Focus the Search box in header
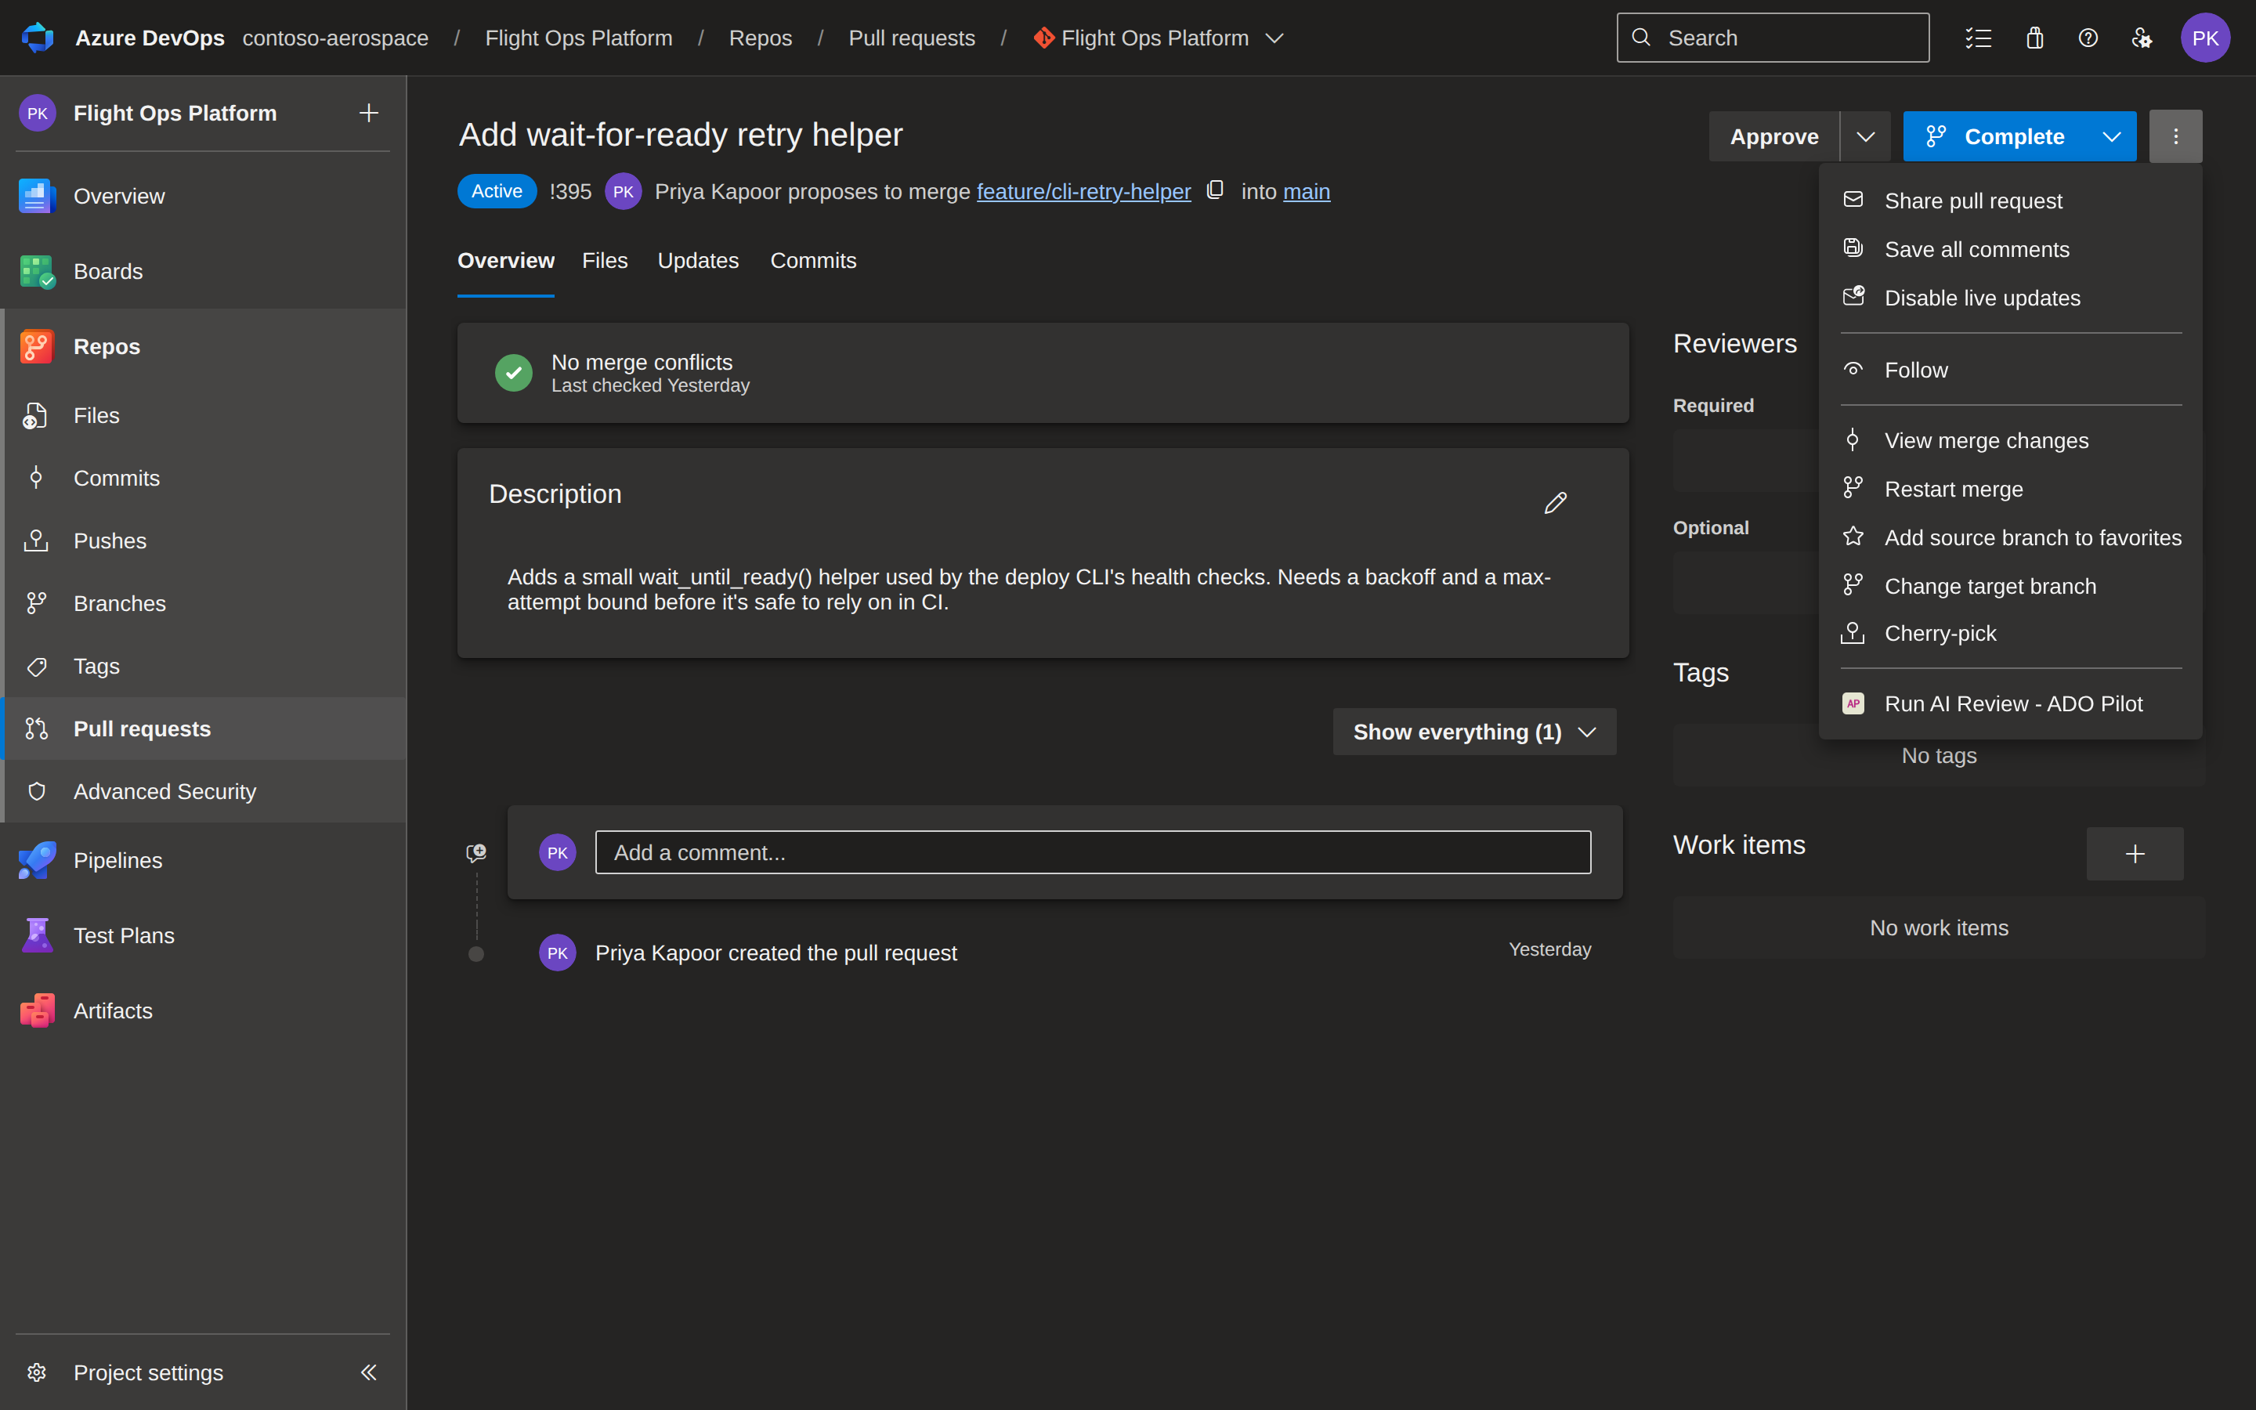This screenshot has height=1410, width=2256. [x=1772, y=38]
